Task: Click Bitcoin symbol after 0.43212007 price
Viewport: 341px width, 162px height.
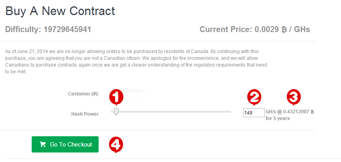Action: pyautogui.click(x=312, y=112)
